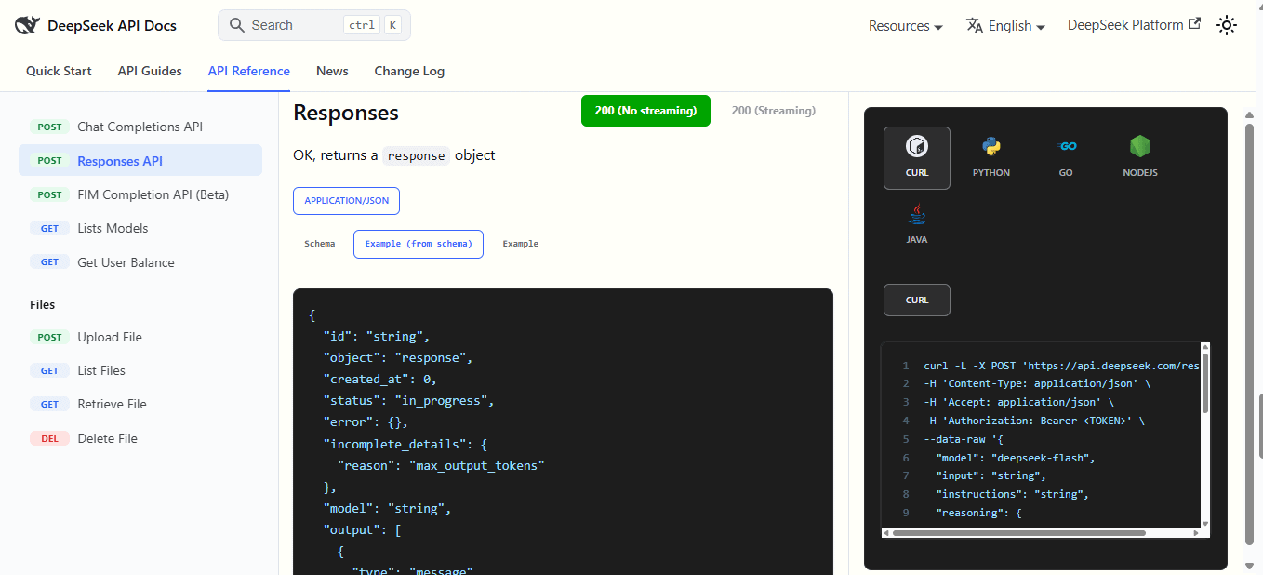Open the News tab
Viewport: 1263px width, 575px height.
click(332, 71)
